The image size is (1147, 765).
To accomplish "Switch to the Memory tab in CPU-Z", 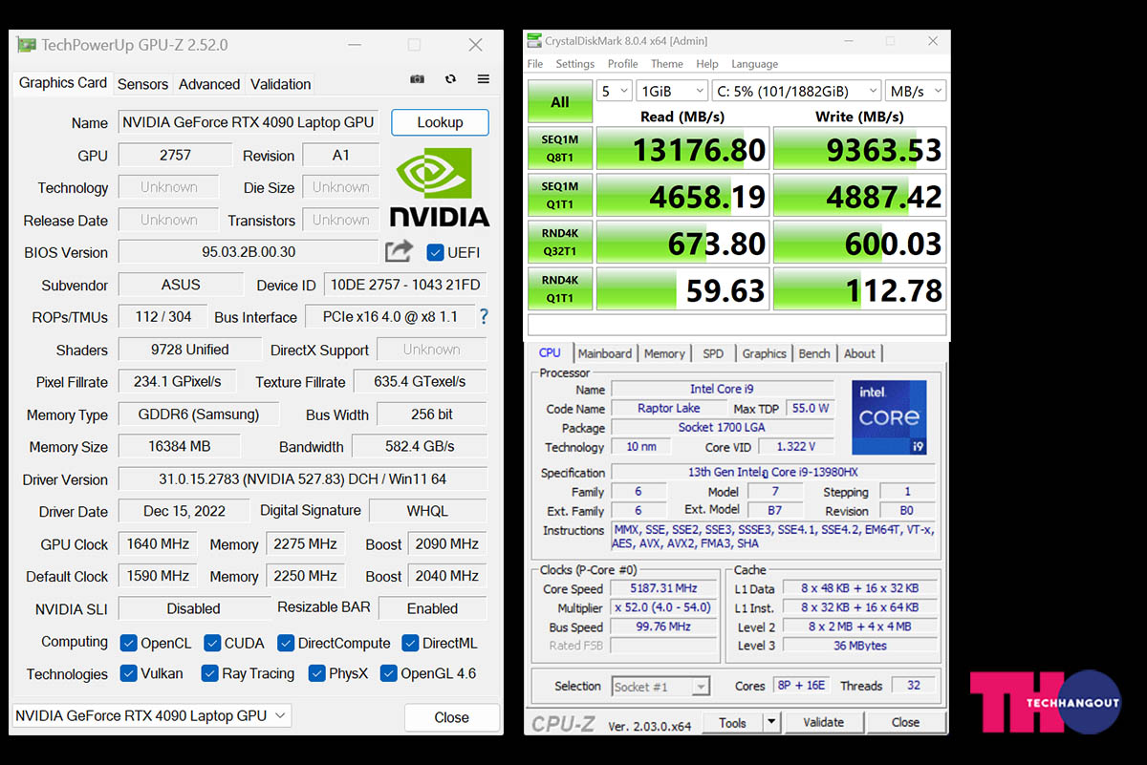I will (x=664, y=353).
